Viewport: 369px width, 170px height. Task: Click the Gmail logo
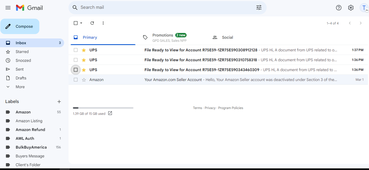[29, 8]
